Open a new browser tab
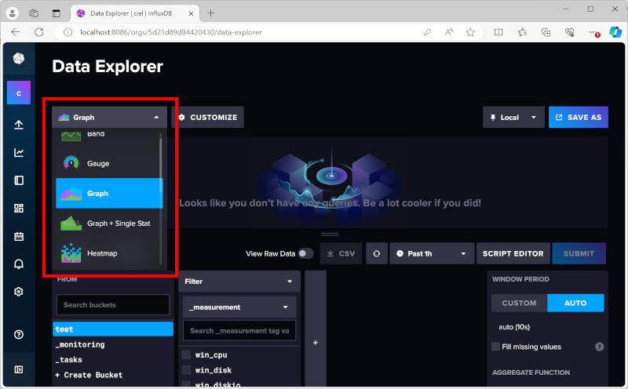The image size is (628, 389). (210, 13)
